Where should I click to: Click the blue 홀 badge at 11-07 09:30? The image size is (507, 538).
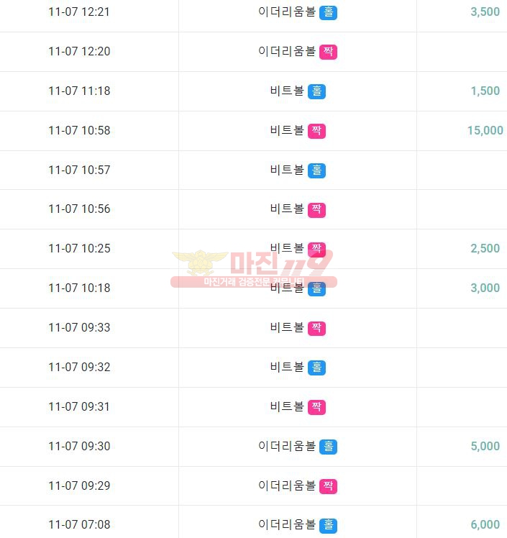(x=328, y=447)
